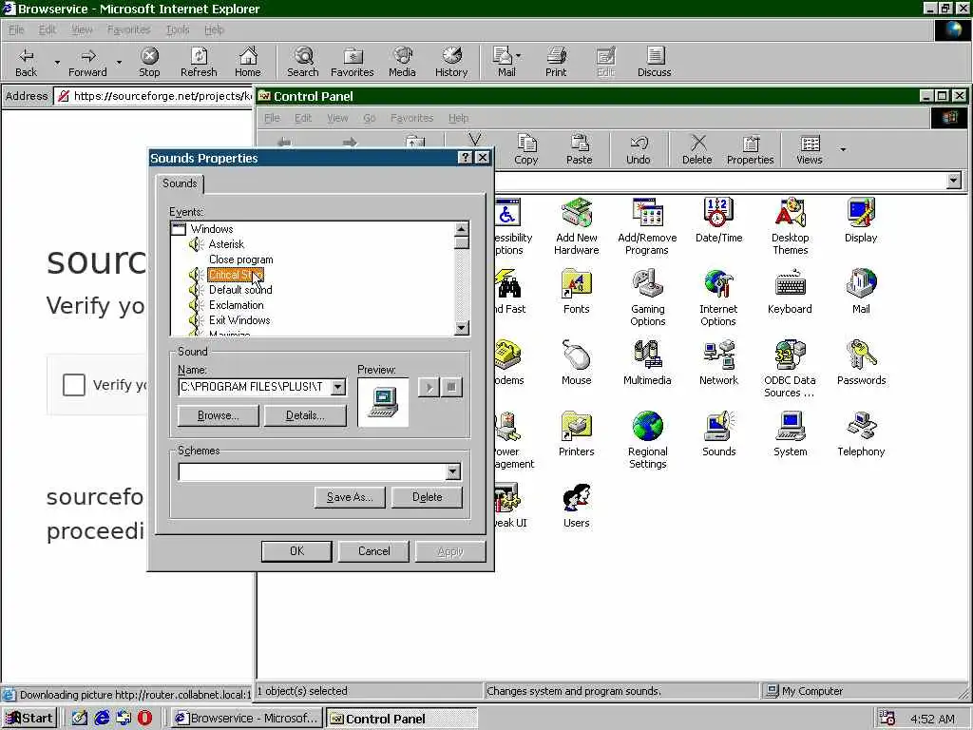973x730 pixels.
Task: Open the Forward button history dropdown arrow
Action: (119, 62)
